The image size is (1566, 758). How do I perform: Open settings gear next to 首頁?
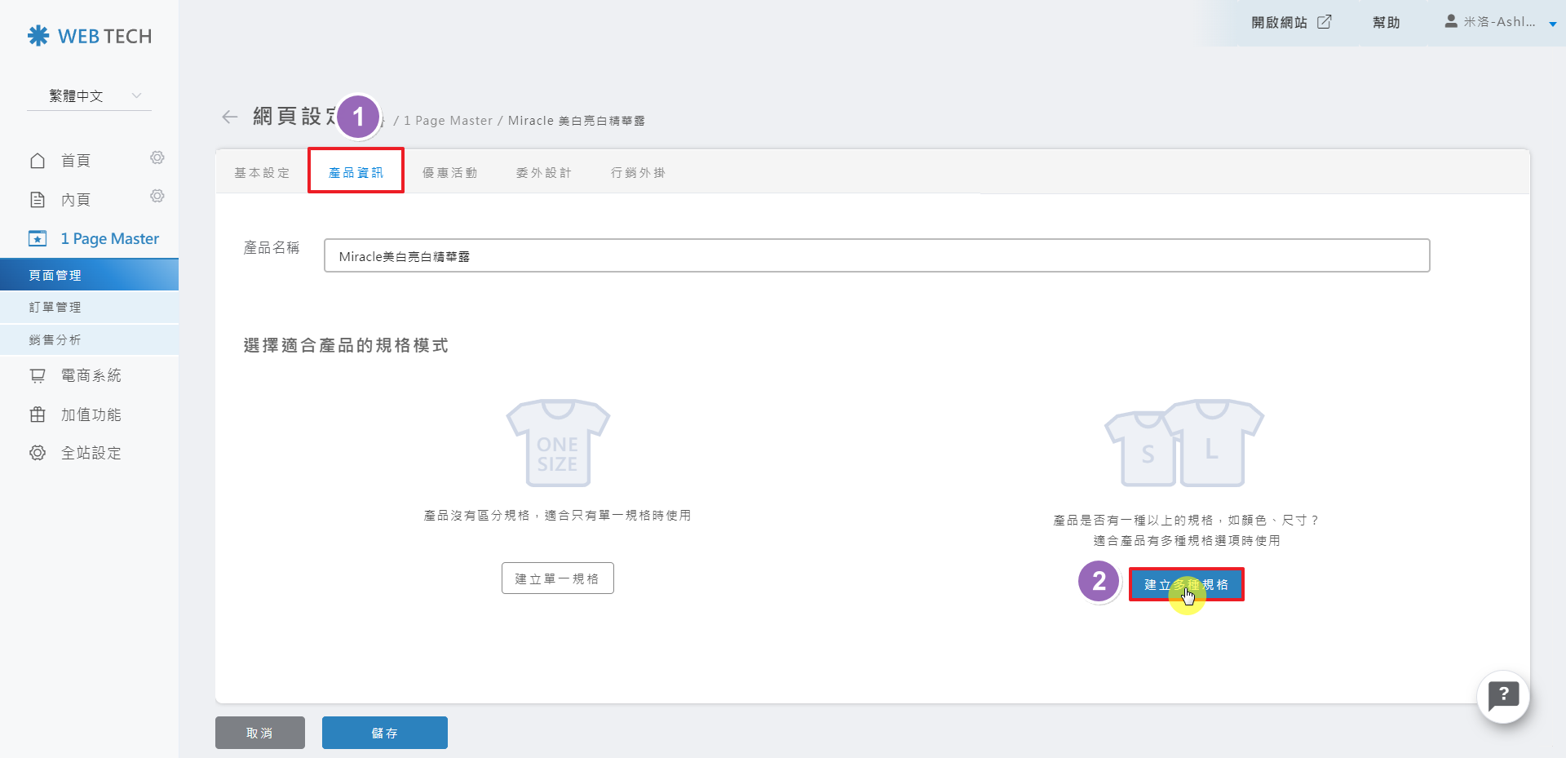[x=157, y=157]
